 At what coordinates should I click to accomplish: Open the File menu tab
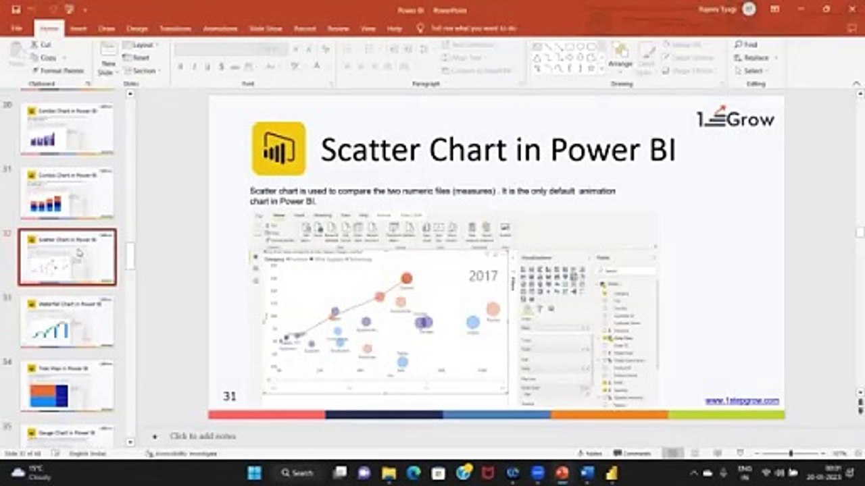click(x=17, y=29)
